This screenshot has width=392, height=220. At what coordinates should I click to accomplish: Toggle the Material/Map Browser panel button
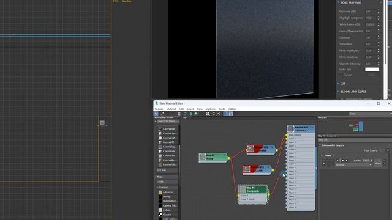tap(225, 114)
